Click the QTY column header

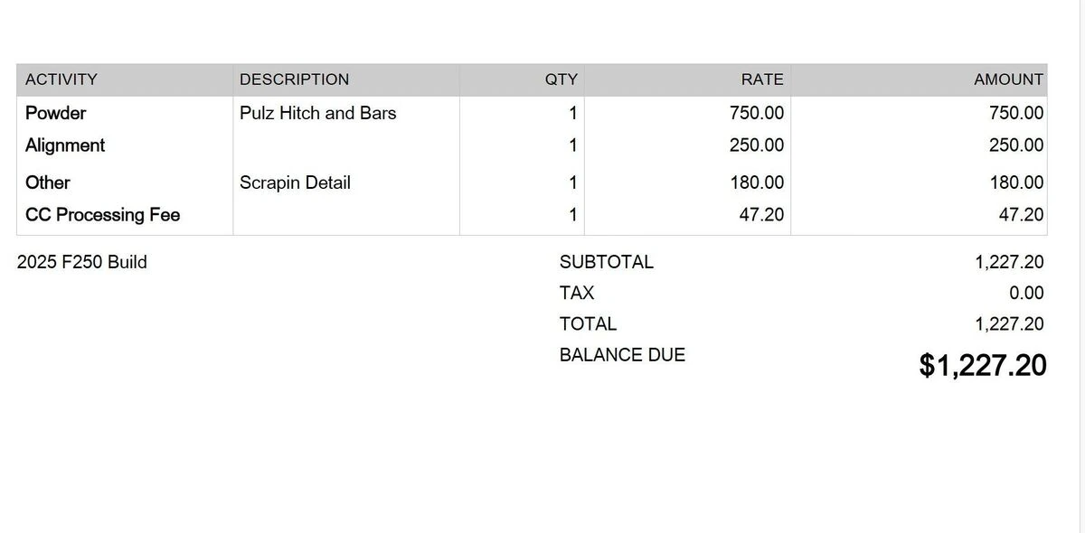coord(561,79)
